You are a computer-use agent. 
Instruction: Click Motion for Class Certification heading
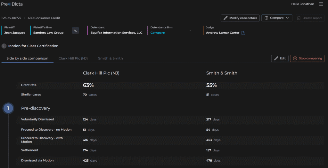33,46
